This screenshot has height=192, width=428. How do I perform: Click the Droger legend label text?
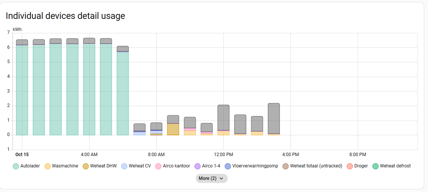pyautogui.click(x=361, y=166)
